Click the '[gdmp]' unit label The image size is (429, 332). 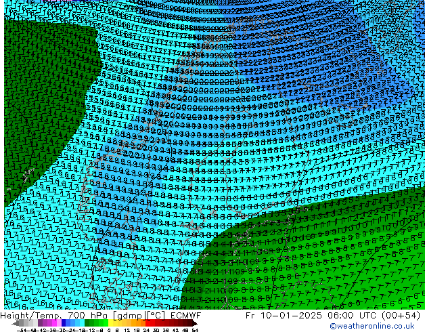(130, 316)
